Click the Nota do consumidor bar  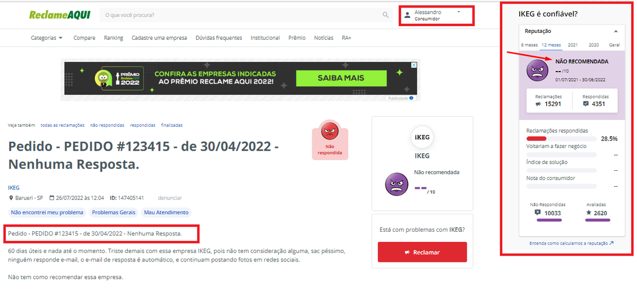(561, 186)
